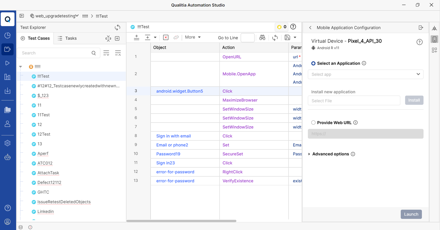
Task: Open settings gear icon in left sidebar
Action: click(x=8, y=143)
